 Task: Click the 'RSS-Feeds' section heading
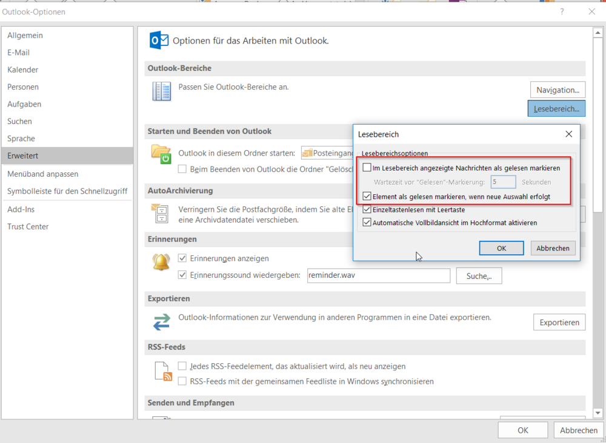(x=167, y=347)
